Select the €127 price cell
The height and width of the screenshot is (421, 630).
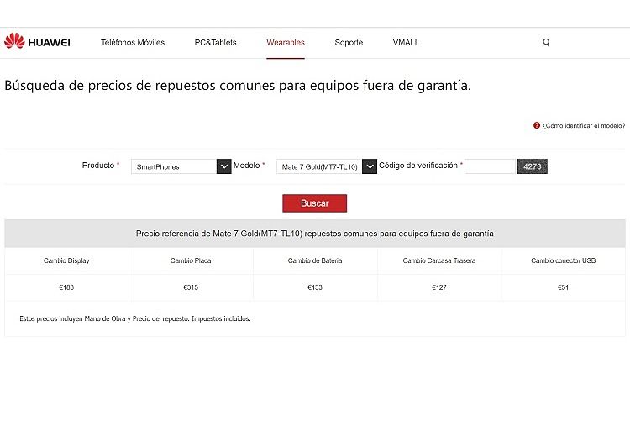[x=439, y=287]
